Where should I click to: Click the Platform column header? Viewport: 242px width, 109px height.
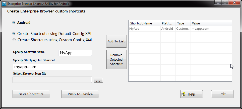(168, 23)
